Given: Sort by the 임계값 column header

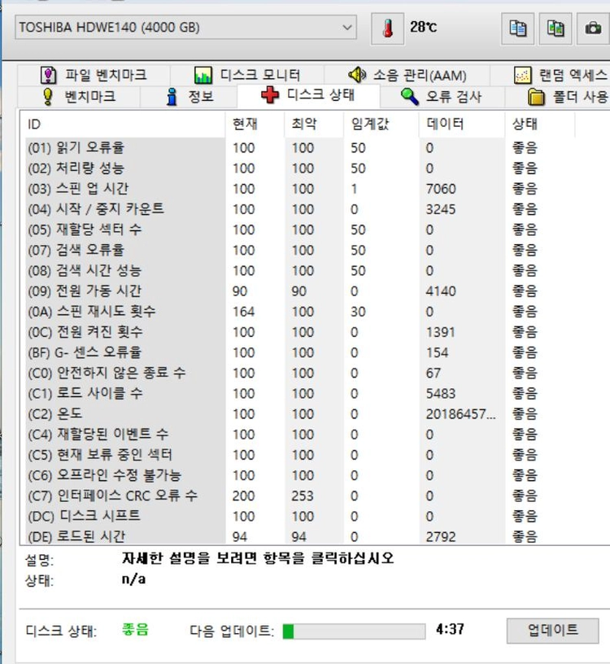Looking at the screenshot, I should 381,124.
